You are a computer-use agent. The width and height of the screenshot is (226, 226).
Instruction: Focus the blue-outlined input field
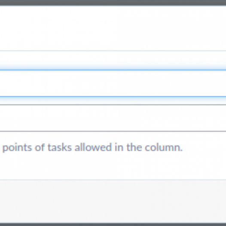(113, 83)
